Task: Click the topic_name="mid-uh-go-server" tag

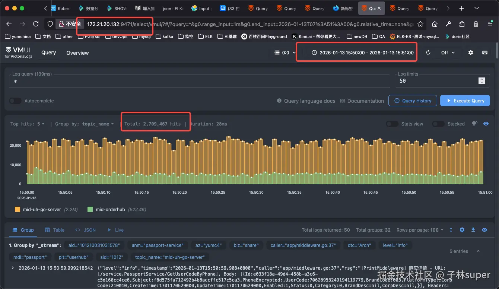Action: click(x=170, y=257)
